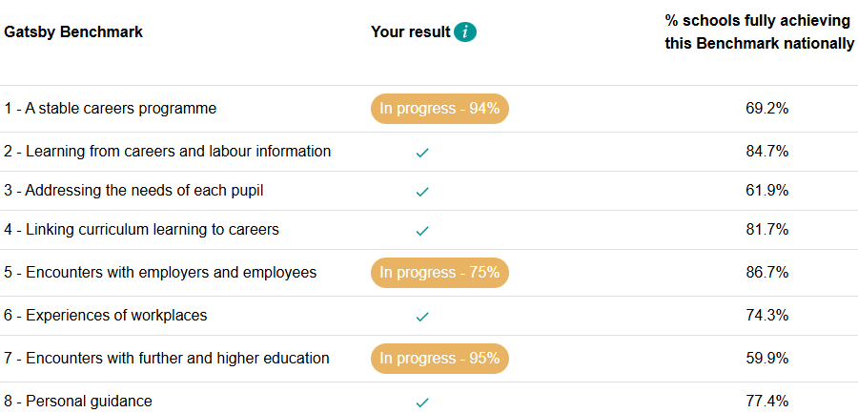This screenshot has height=413, width=858.
Task: Select benchmark 1 A stable careers programme
Action: click(111, 109)
